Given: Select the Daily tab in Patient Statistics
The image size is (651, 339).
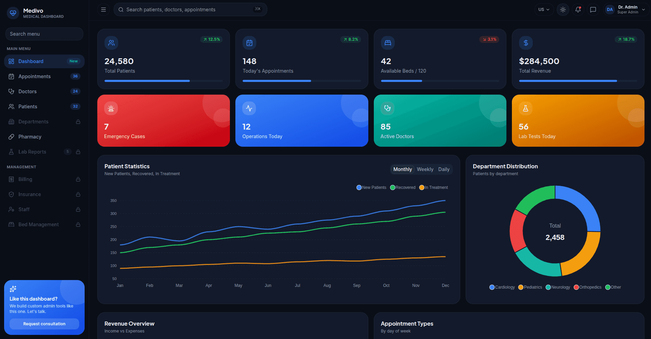Looking at the screenshot, I should (444, 169).
